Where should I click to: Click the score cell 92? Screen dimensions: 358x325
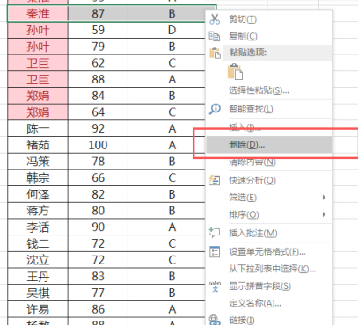[98, 128]
